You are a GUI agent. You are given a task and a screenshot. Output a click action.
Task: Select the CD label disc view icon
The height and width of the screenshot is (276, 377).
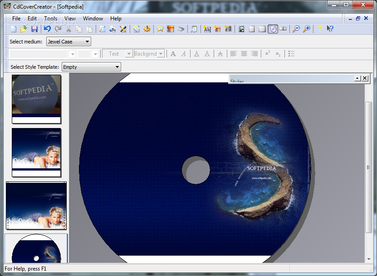(273, 29)
